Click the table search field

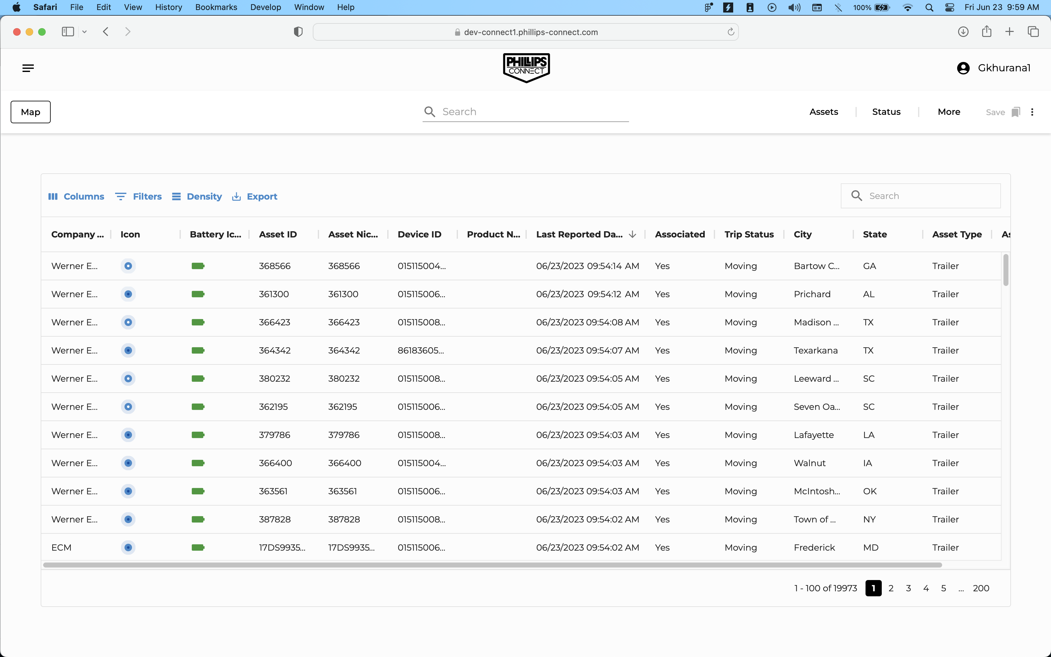coord(921,196)
